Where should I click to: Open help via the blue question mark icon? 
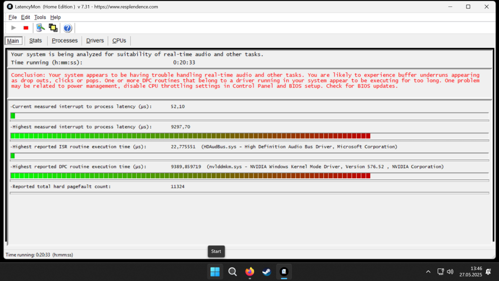pos(67,28)
